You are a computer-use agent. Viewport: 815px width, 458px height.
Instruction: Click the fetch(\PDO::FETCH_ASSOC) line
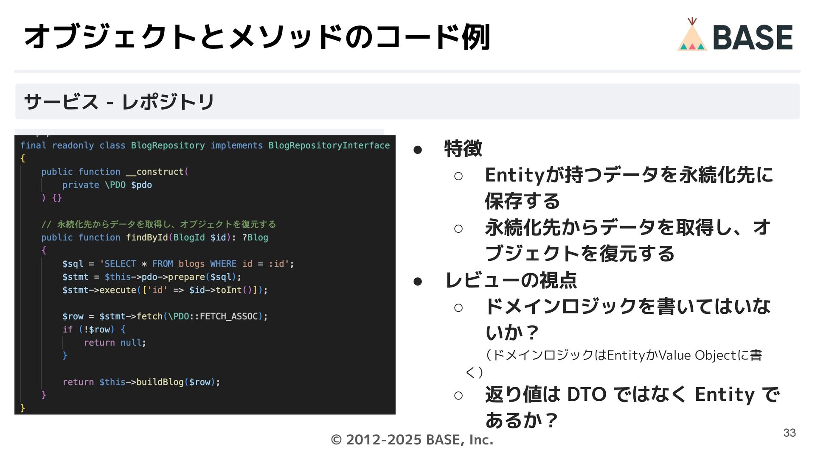tap(165, 316)
